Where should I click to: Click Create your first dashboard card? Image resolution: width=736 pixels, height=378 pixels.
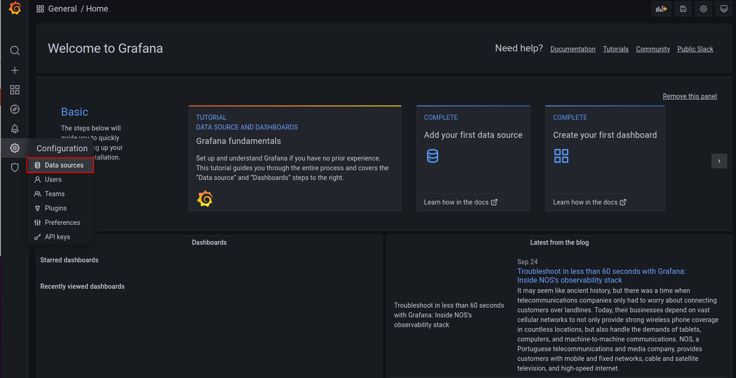coord(605,159)
